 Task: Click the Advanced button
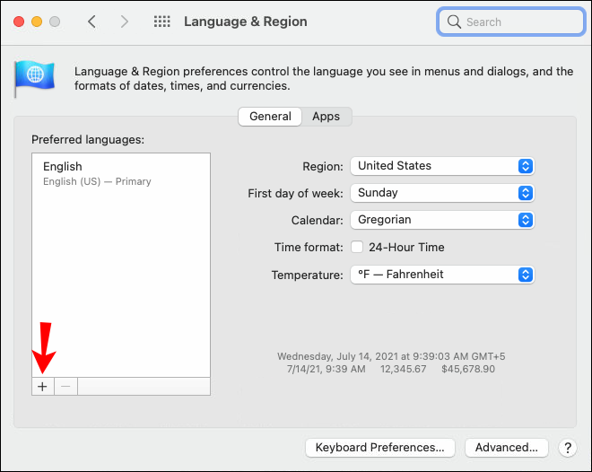(506, 447)
